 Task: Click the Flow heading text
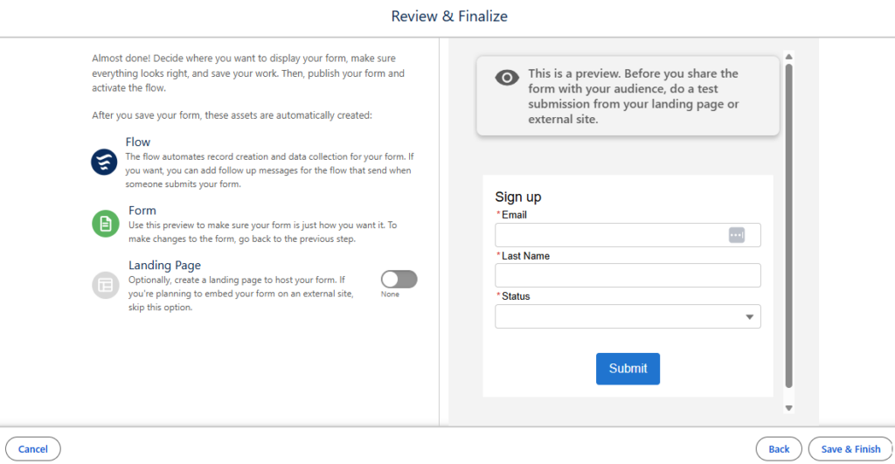tap(138, 142)
